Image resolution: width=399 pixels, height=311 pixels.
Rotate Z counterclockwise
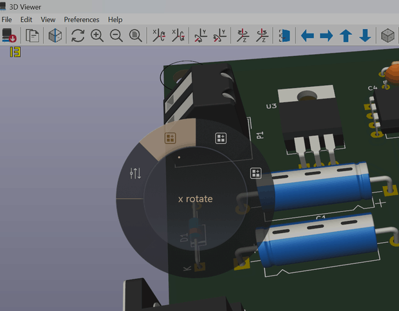262,35
